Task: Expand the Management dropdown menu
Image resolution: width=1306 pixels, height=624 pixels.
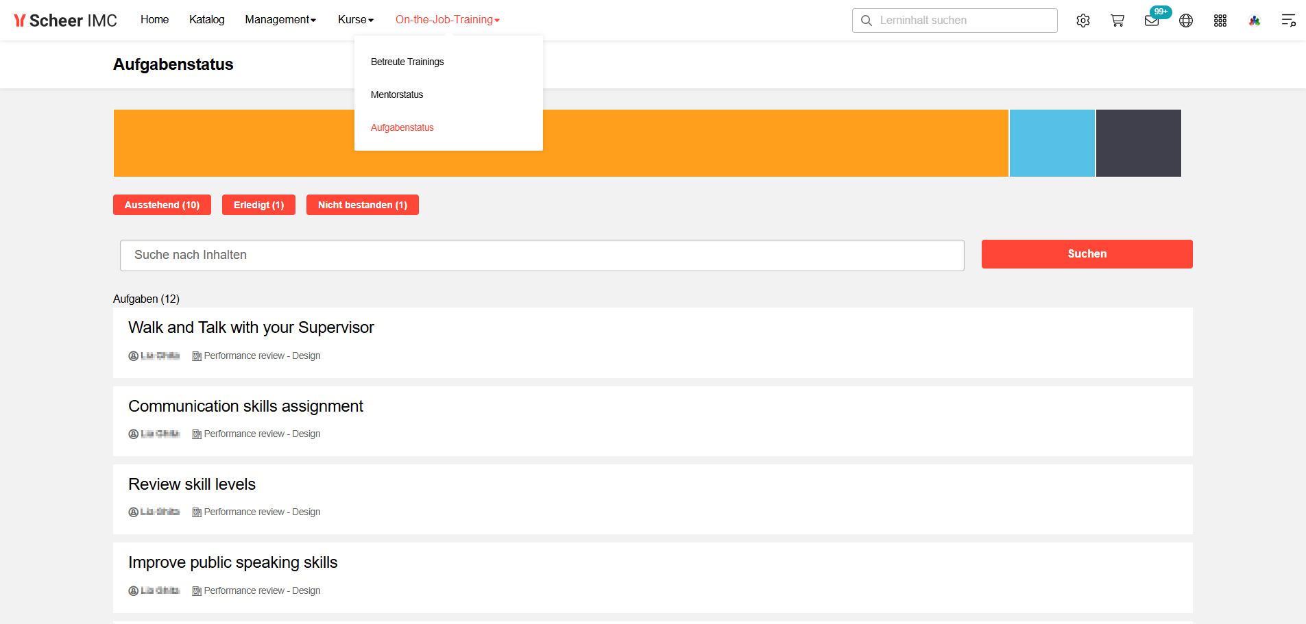Action: [280, 20]
